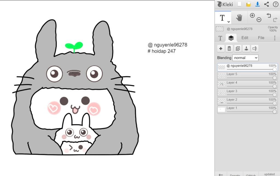Viewport: 280px width, 176px height.
Task: Add a new layer
Action: point(221,49)
